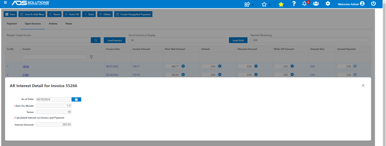Click the As of Date input field

point(54,99)
